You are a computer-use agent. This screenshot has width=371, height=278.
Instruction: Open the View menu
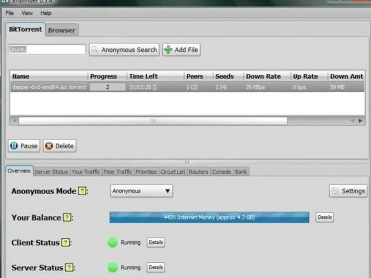point(27,13)
